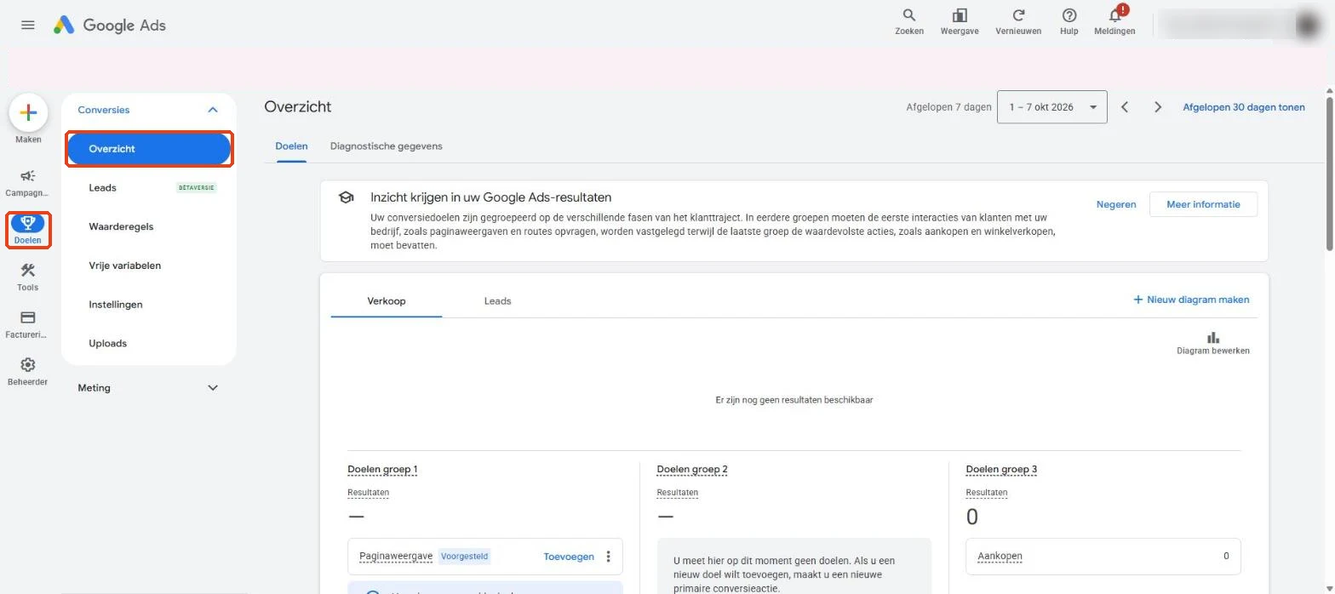The height and width of the screenshot is (594, 1335).
Task: Click the Google Ads logo
Action: point(110,25)
